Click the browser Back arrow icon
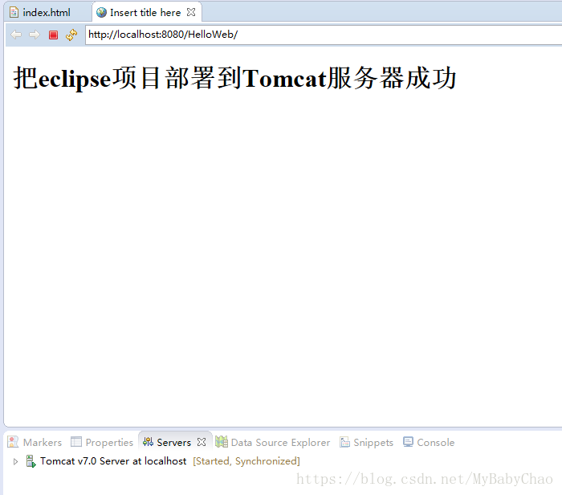562x495 pixels. (x=16, y=35)
